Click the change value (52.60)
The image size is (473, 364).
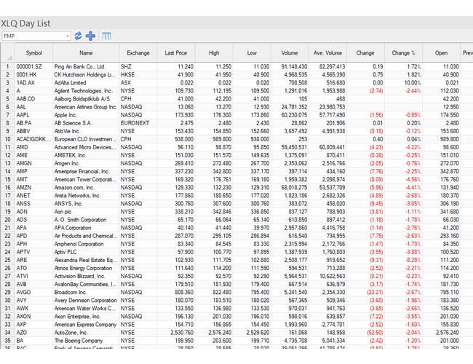click(x=365, y=333)
